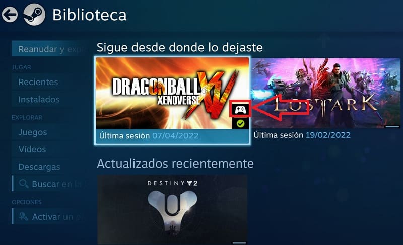Click the controller support icon on Xenoverse
403x245 pixels.
pyautogui.click(x=240, y=110)
